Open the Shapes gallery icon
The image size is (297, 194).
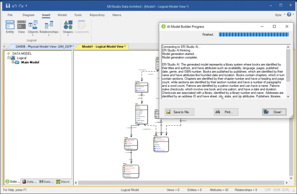click(68, 25)
